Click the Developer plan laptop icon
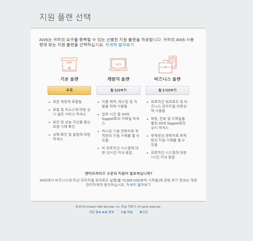 pos(118,64)
